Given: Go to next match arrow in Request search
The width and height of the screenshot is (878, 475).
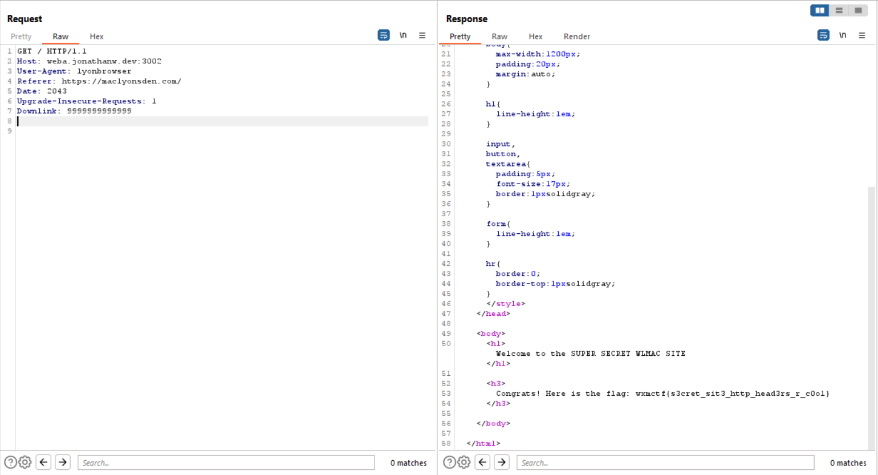Looking at the screenshot, I should 63,462.
